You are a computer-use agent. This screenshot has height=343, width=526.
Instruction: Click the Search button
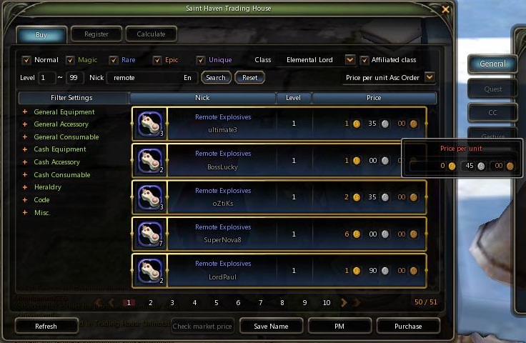(x=216, y=77)
